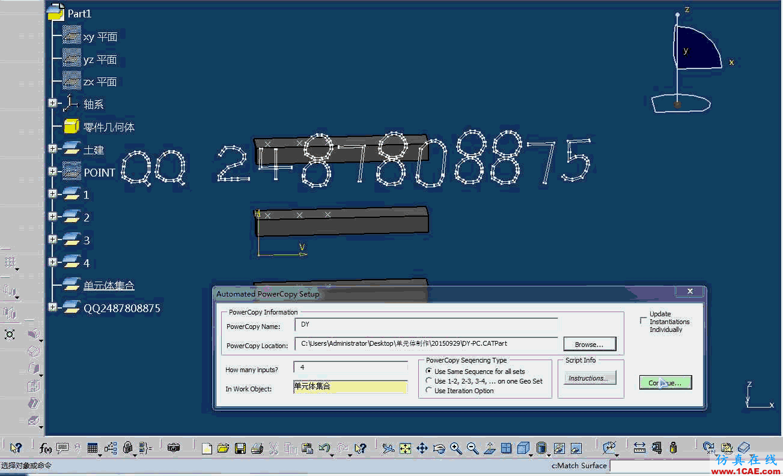
Task: Click the Create Multi-View icon
Action: click(x=506, y=448)
